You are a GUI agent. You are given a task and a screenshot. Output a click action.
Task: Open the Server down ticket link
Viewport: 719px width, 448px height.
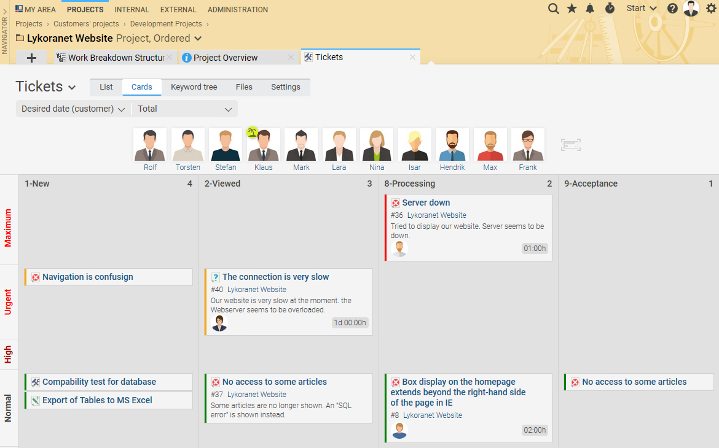click(x=426, y=203)
